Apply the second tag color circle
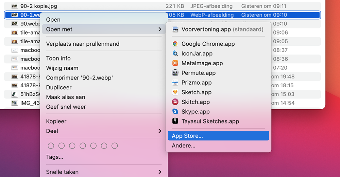Screen dimensions: 340x177 (x=62, y=146)
